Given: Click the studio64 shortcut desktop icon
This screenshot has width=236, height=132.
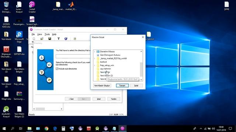Looking at the screenshot, I should (6, 112).
